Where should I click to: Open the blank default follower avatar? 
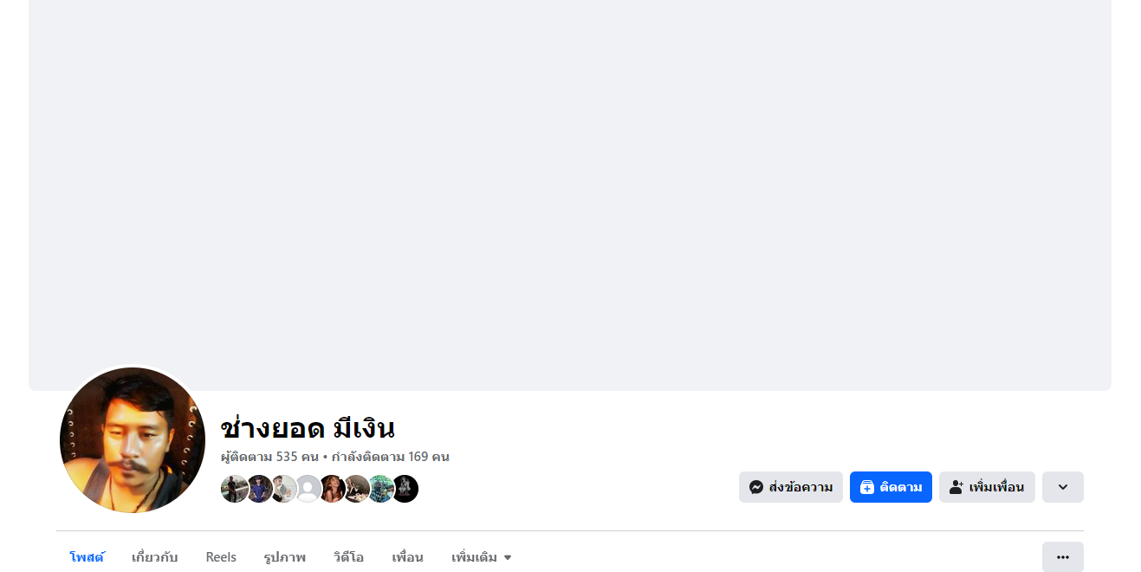(308, 489)
